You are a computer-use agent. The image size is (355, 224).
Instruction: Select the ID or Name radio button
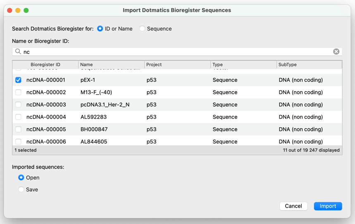tap(100, 29)
